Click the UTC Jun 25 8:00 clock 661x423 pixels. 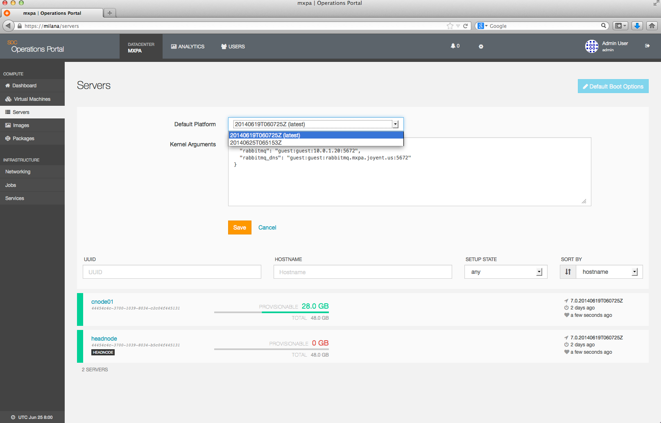coord(32,417)
